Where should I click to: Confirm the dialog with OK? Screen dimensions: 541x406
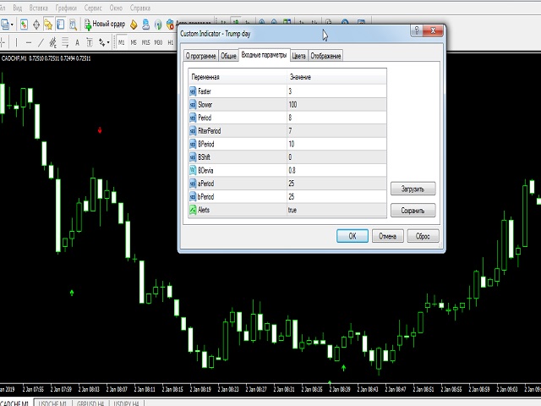click(x=352, y=236)
